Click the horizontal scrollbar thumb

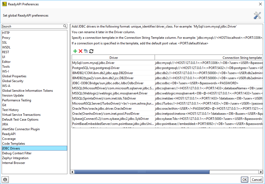click(x=142, y=172)
